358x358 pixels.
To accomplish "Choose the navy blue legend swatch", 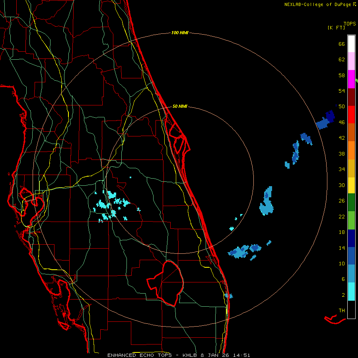I will coord(351,238).
